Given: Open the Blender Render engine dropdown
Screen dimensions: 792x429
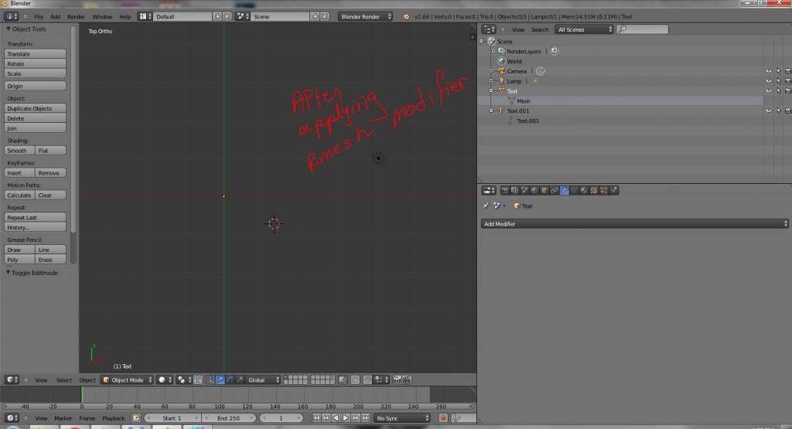Looking at the screenshot, I should (366, 16).
